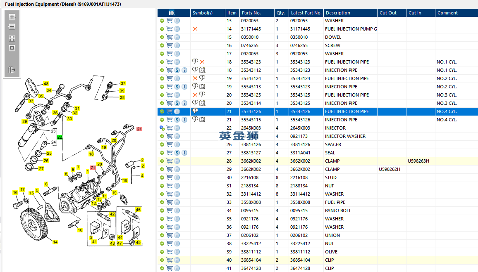Open info icon for item 15 DOWEL
Screen dimensions: 478x272
(x=177, y=37)
